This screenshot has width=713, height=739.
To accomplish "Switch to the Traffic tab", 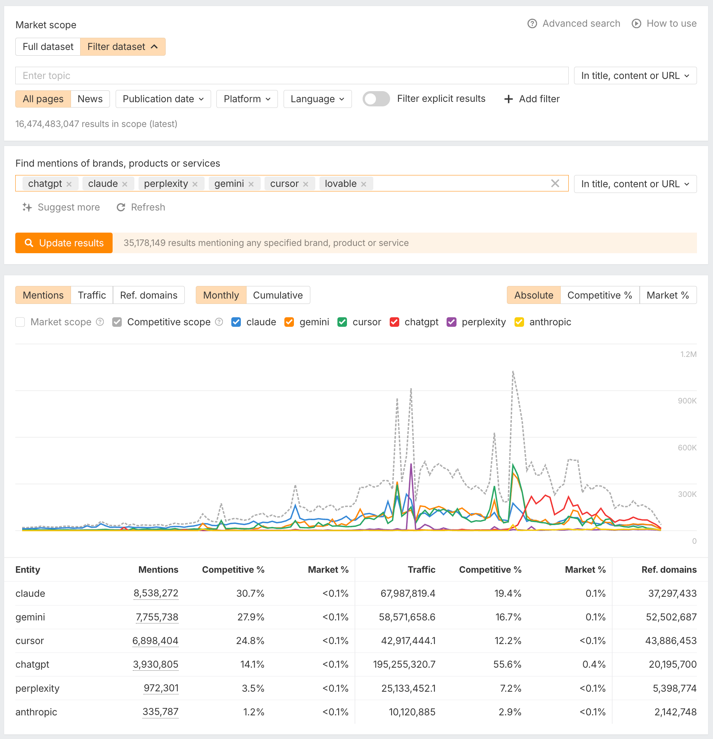I will 92,295.
